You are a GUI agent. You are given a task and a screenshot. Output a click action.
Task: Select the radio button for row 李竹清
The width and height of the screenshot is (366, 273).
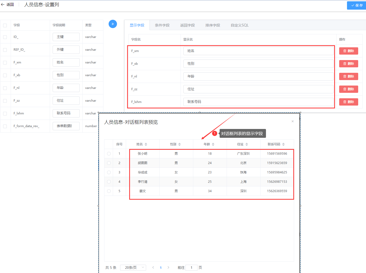(x=109, y=182)
